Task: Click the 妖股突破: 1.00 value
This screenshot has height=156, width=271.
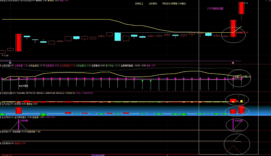Action: (x=34, y=132)
